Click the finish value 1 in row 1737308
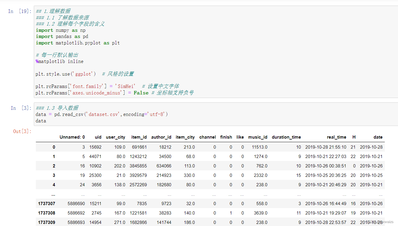This screenshot has height=226, width=398. pos(231,213)
